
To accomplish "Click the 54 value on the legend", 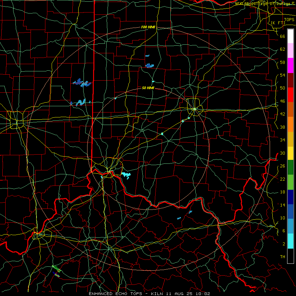I will (x=283, y=75).
